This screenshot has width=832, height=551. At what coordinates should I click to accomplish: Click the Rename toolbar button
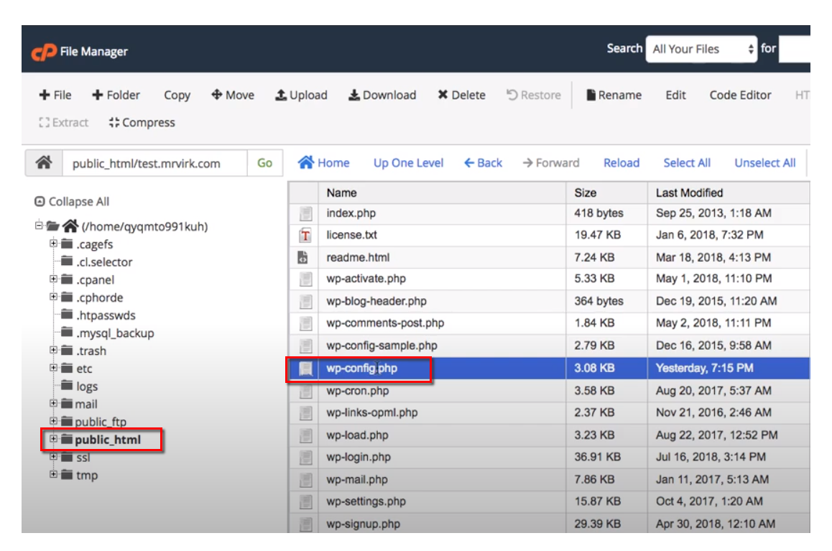tap(614, 95)
